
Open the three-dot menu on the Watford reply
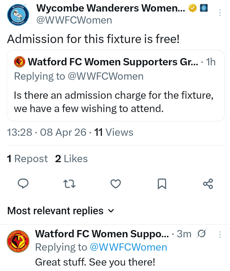(220, 235)
